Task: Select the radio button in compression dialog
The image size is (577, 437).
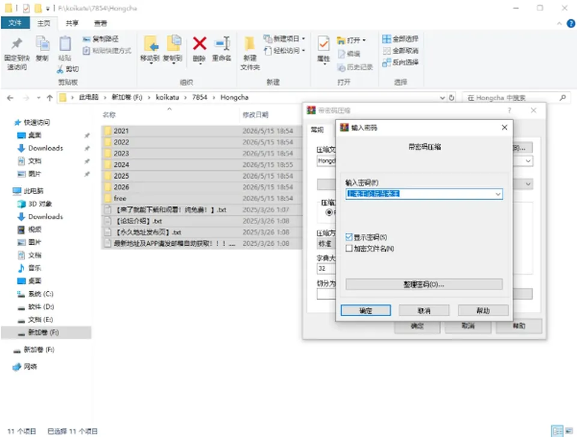Action: (x=329, y=212)
